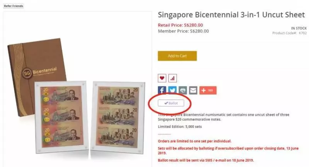The width and height of the screenshot is (309, 167).
Task: Share product via email envelope icon
Action: (193, 90)
